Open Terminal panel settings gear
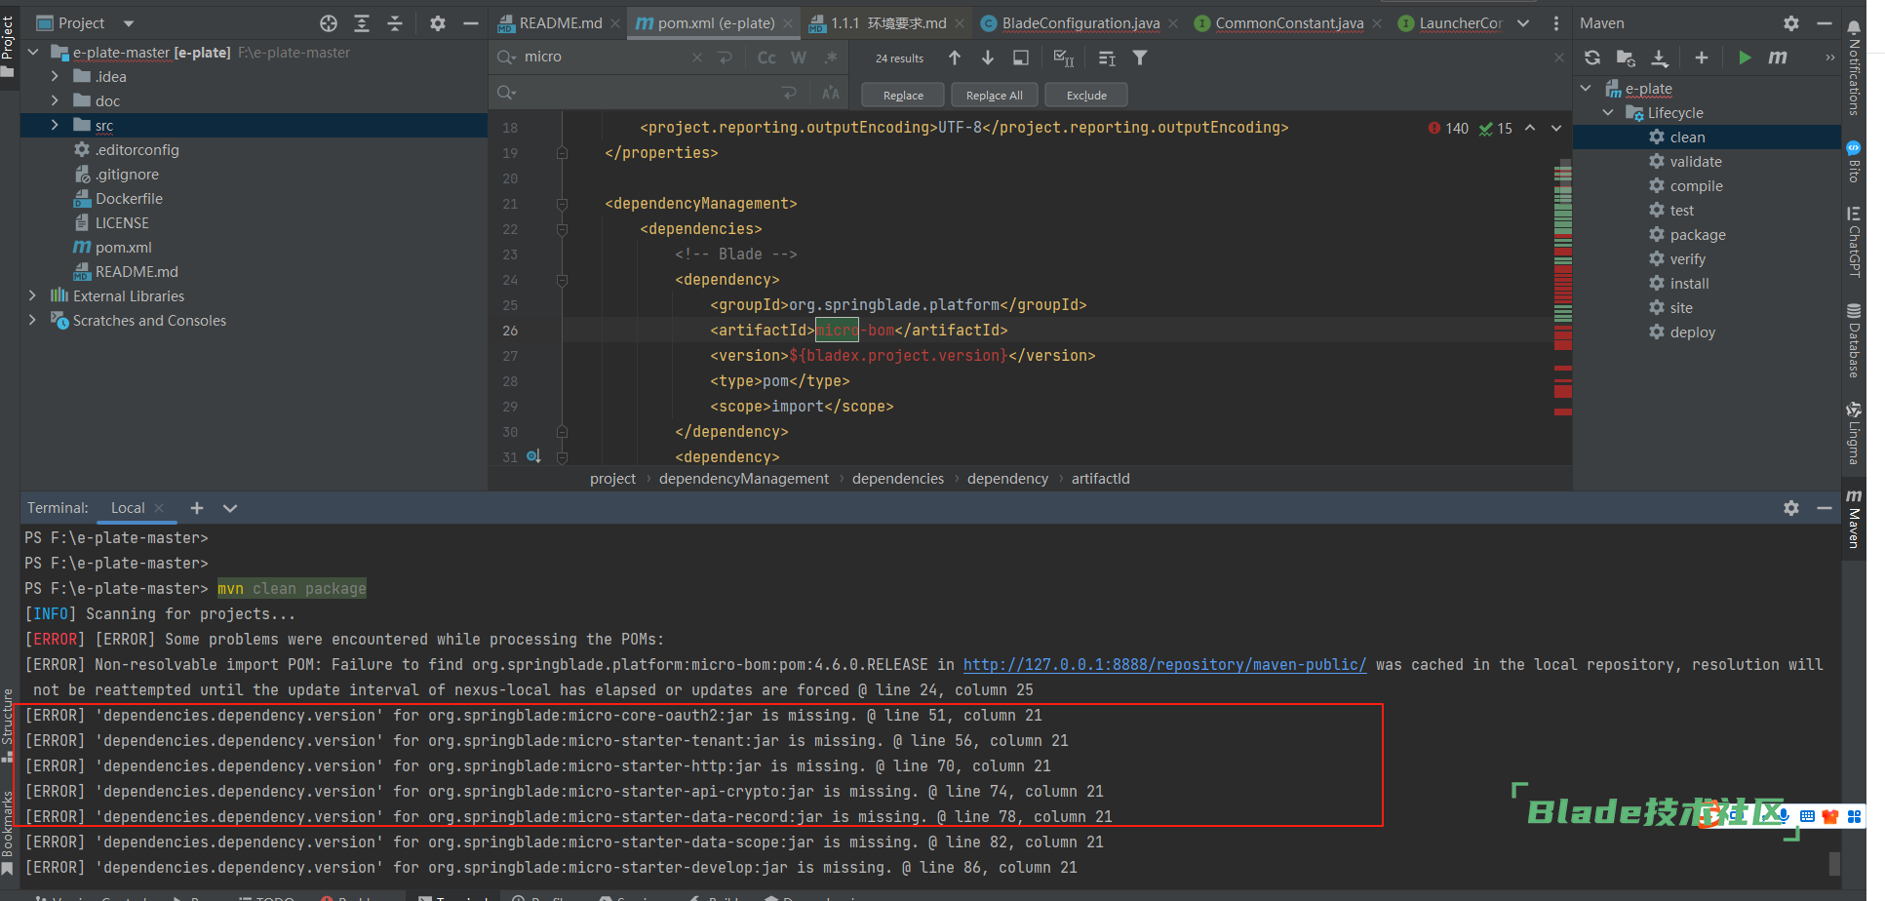 1791,508
